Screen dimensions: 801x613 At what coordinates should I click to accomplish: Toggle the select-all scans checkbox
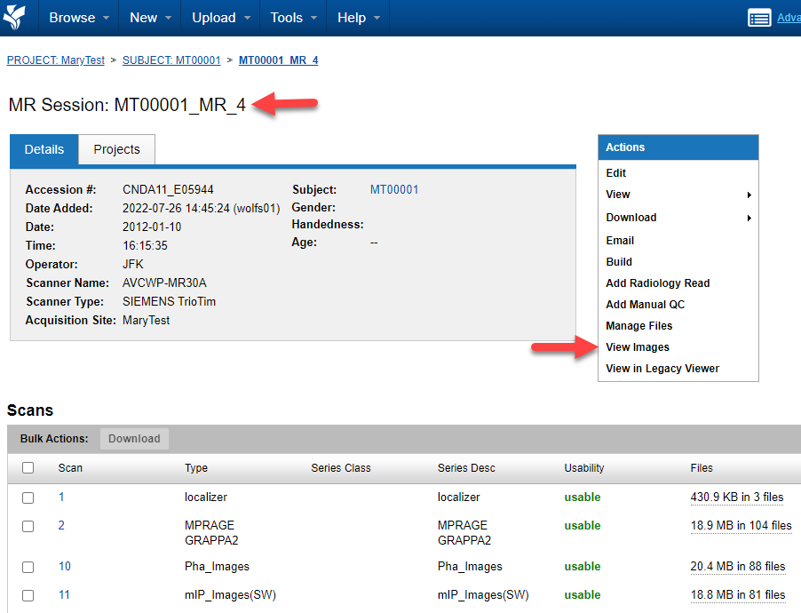coord(28,467)
